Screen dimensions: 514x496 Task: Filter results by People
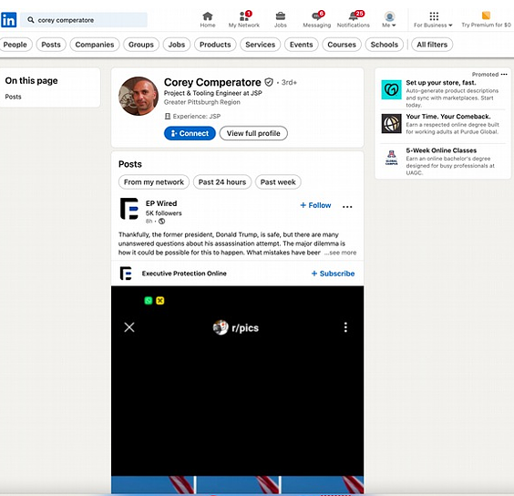(15, 45)
